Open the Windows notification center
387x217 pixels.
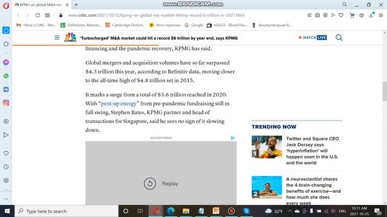tap(377, 212)
